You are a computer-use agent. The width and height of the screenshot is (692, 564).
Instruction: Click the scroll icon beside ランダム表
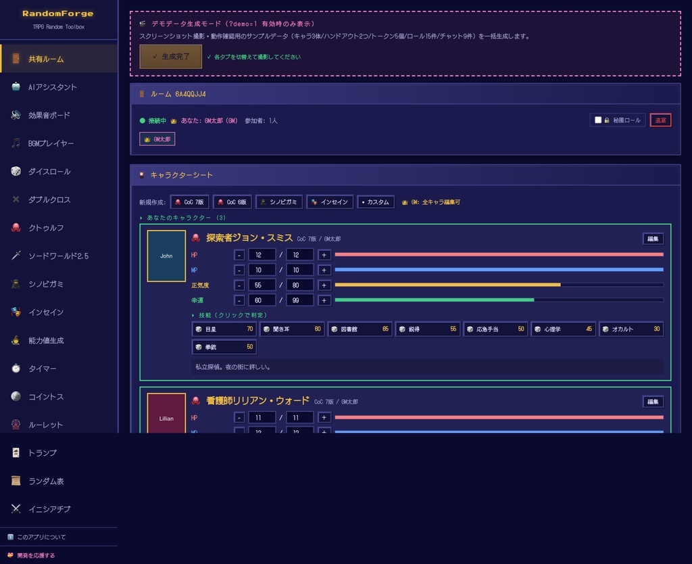16,481
